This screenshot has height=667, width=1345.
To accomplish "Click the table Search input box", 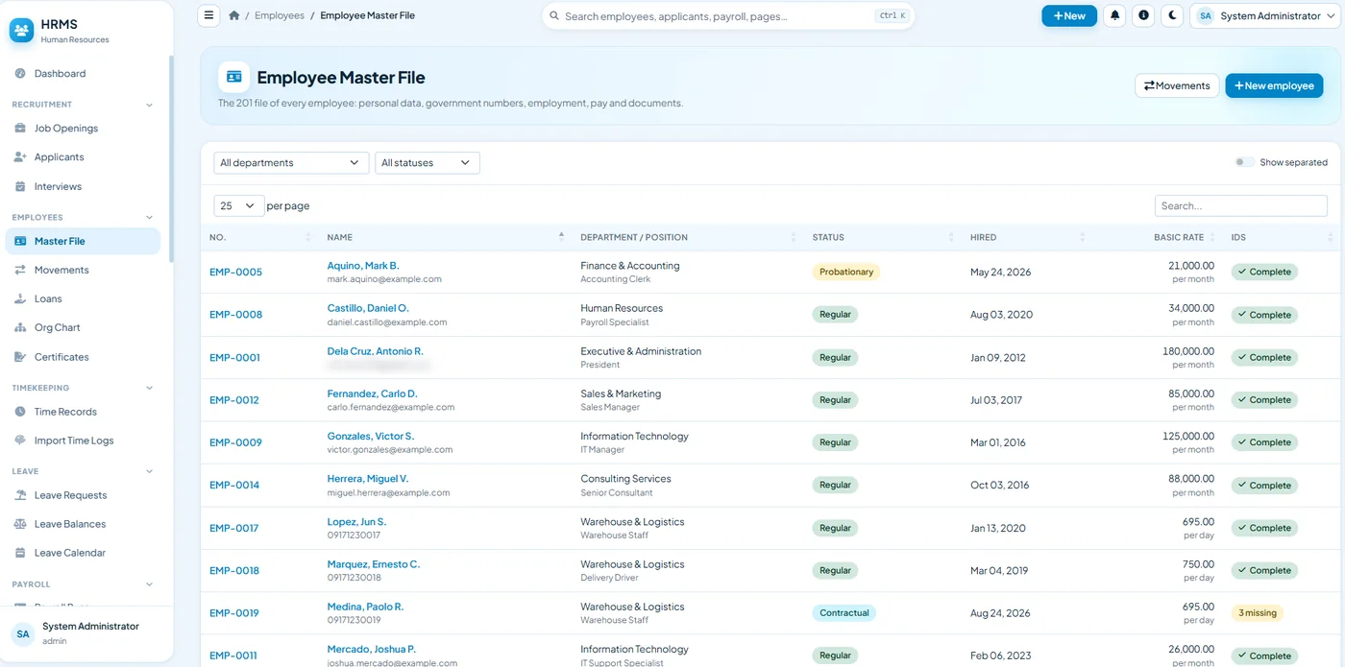I will tap(1241, 205).
